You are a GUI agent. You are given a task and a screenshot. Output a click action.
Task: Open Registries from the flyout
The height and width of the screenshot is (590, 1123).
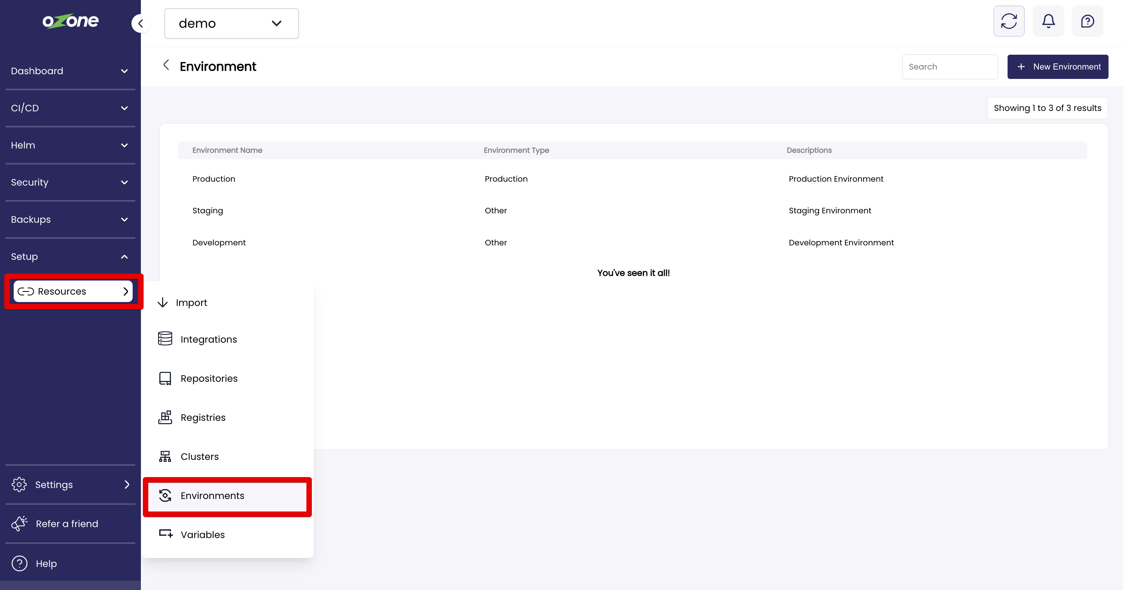(203, 417)
